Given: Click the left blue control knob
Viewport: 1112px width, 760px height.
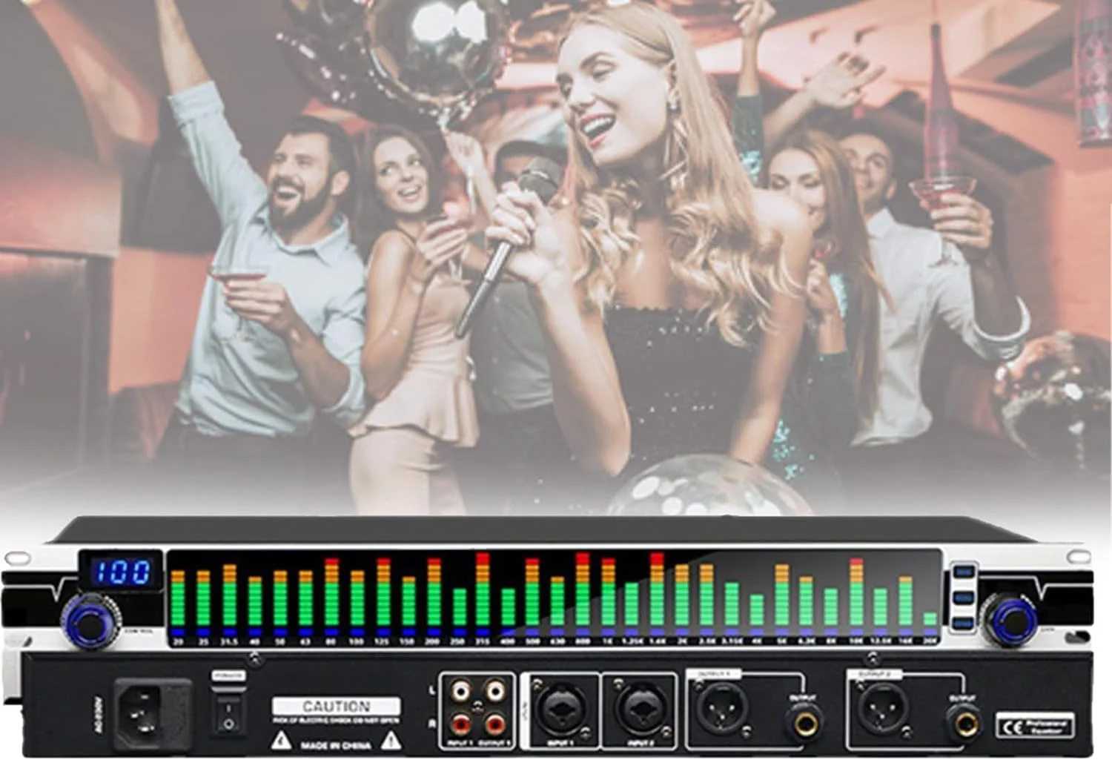Looking at the screenshot, I should [x=90, y=617].
